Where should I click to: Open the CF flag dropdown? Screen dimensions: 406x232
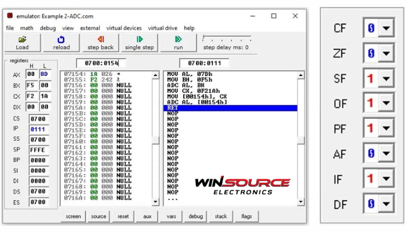coord(385,28)
